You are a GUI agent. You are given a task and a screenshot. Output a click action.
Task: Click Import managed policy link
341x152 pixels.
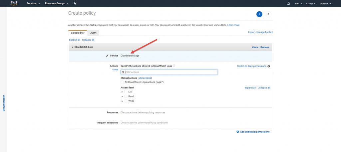click(x=260, y=32)
